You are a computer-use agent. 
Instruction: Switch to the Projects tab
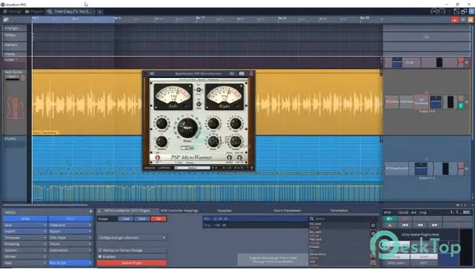[x=37, y=12]
